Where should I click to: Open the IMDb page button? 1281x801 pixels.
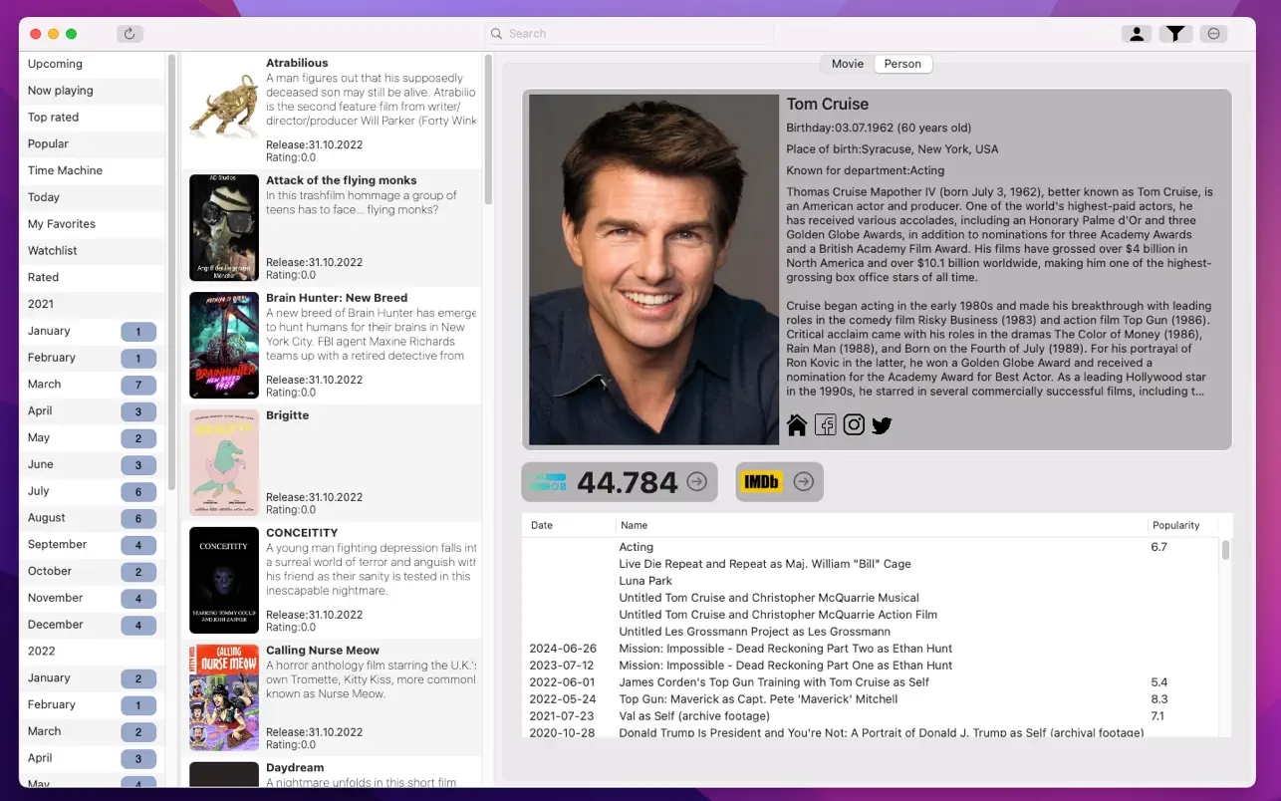779,482
